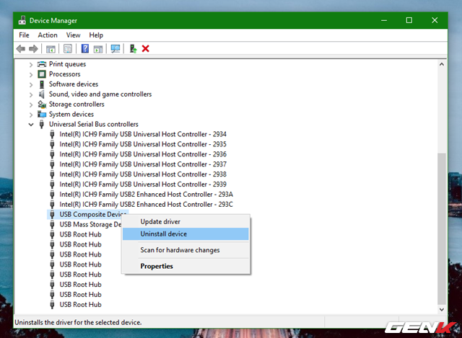Expand the Print queues category
This screenshot has width=462, height=338.
pyautogui.click(x=31, y=64)
